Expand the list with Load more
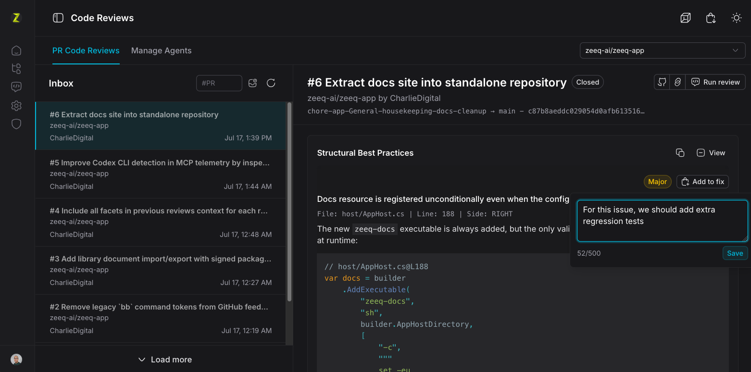 164,360
